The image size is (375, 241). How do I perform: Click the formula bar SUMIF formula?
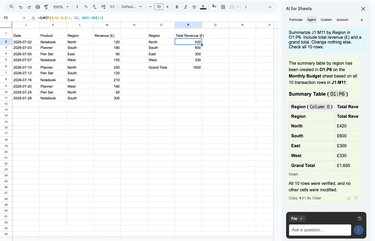point(70,18)
